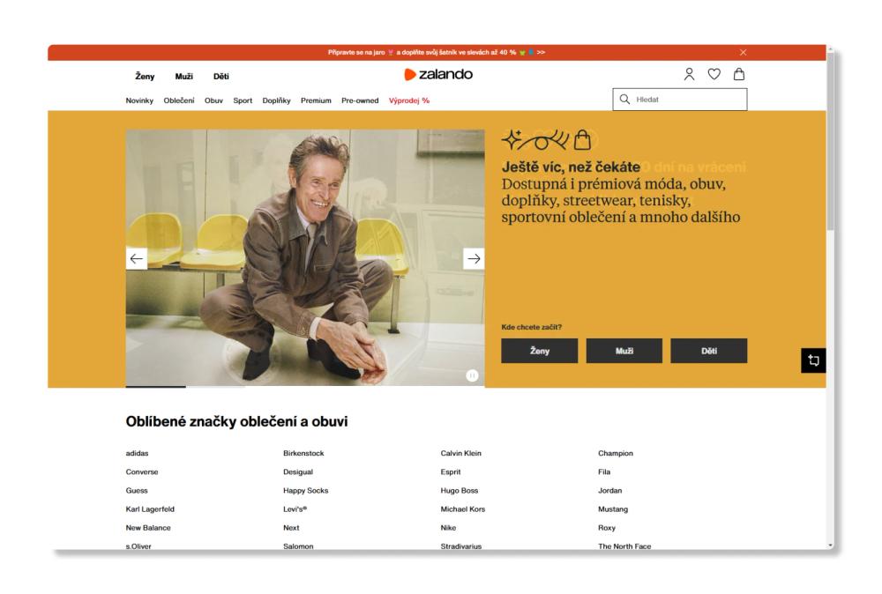Open the shopping bag icon
The width and height of the screenshot is (882, 594).
739,74
